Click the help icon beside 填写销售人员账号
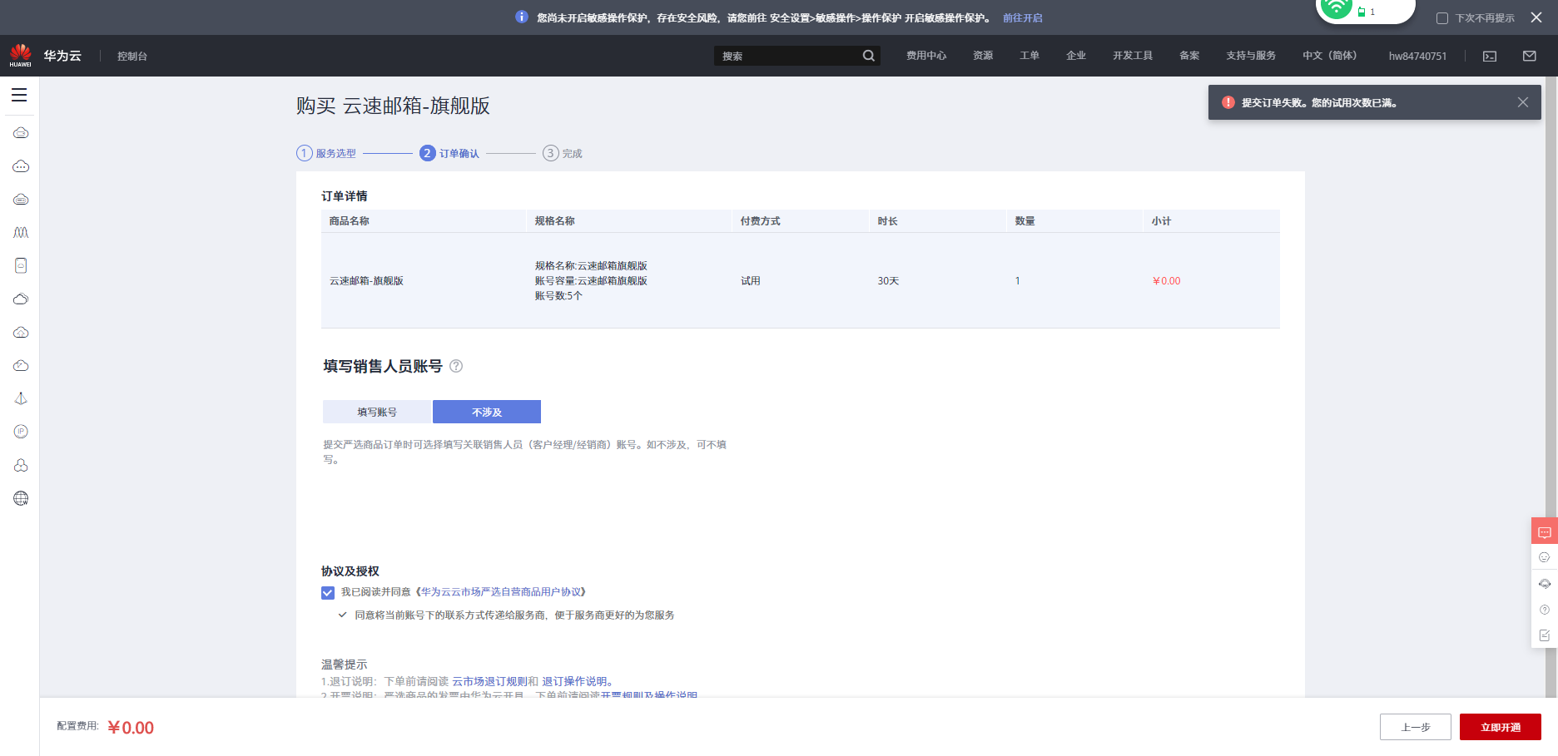 click(456, 366)
